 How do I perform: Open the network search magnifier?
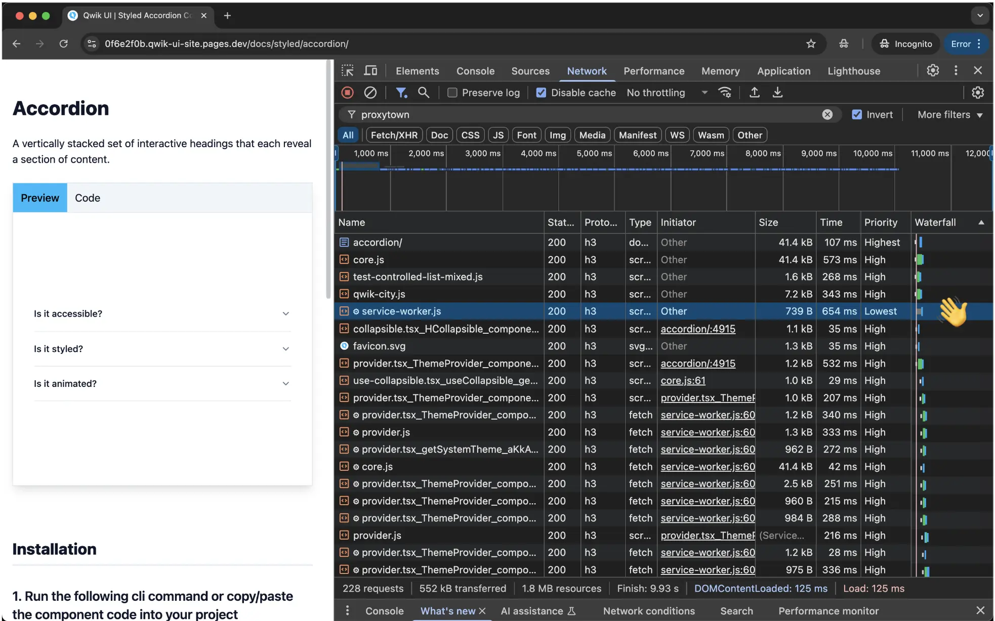[x=423, y=93]
